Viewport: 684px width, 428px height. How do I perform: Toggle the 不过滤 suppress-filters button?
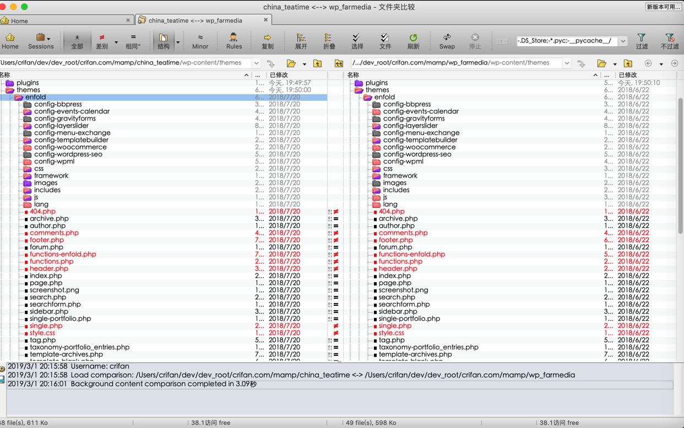point(670,41)
